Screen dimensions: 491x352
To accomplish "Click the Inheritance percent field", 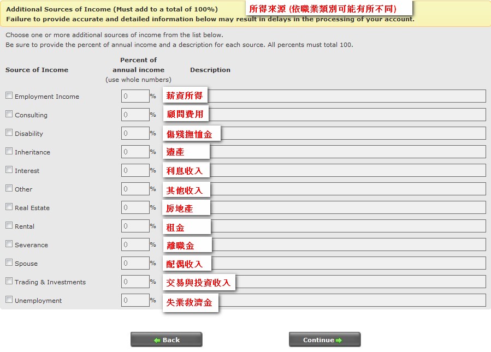I will pos(135,152).
